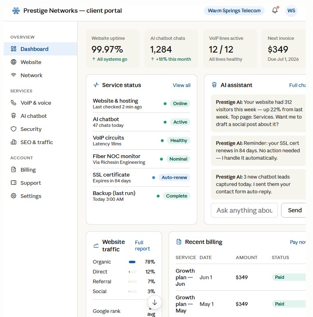Open the WS user avatar menu

tap(291, 11)
